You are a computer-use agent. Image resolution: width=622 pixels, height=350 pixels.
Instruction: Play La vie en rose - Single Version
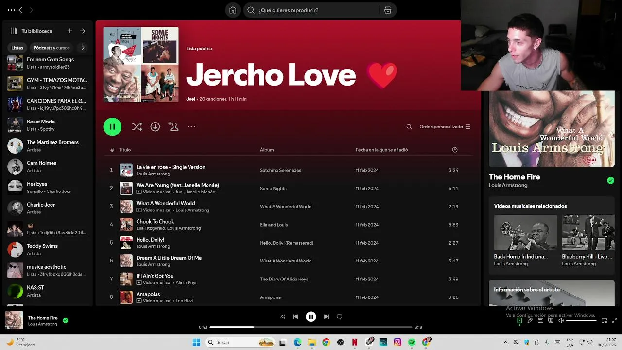coord(171,167)
